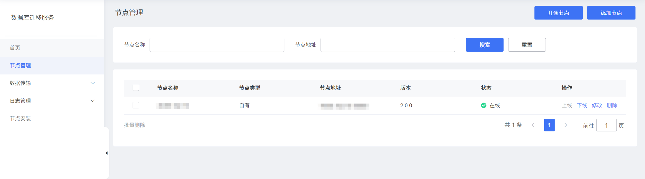Click the page jump number input
Viewport: 645px width, 179px height.
click(606, 125)
